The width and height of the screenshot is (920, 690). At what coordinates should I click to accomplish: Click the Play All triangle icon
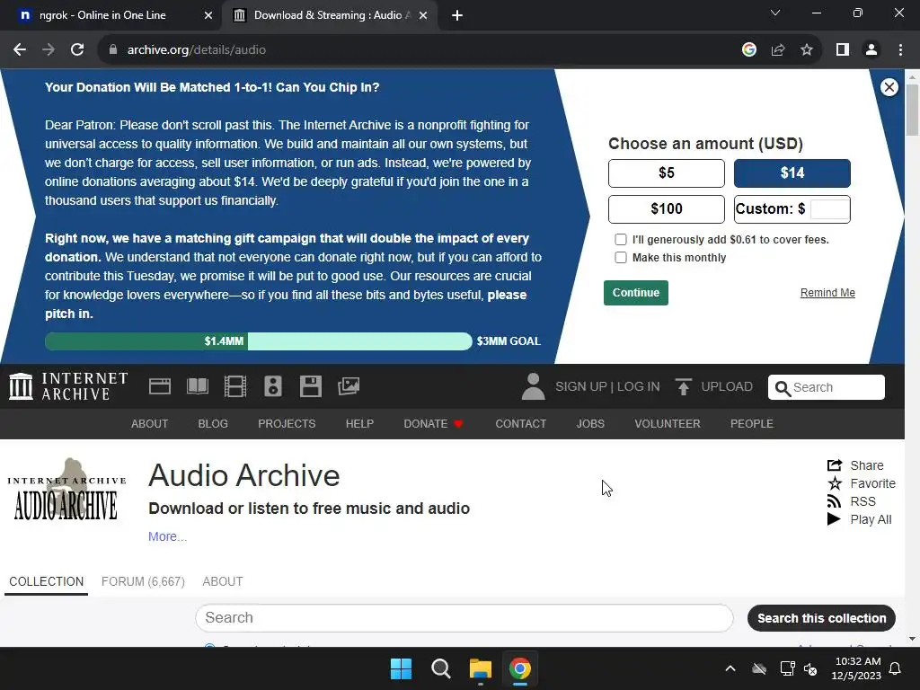point(834,519)
